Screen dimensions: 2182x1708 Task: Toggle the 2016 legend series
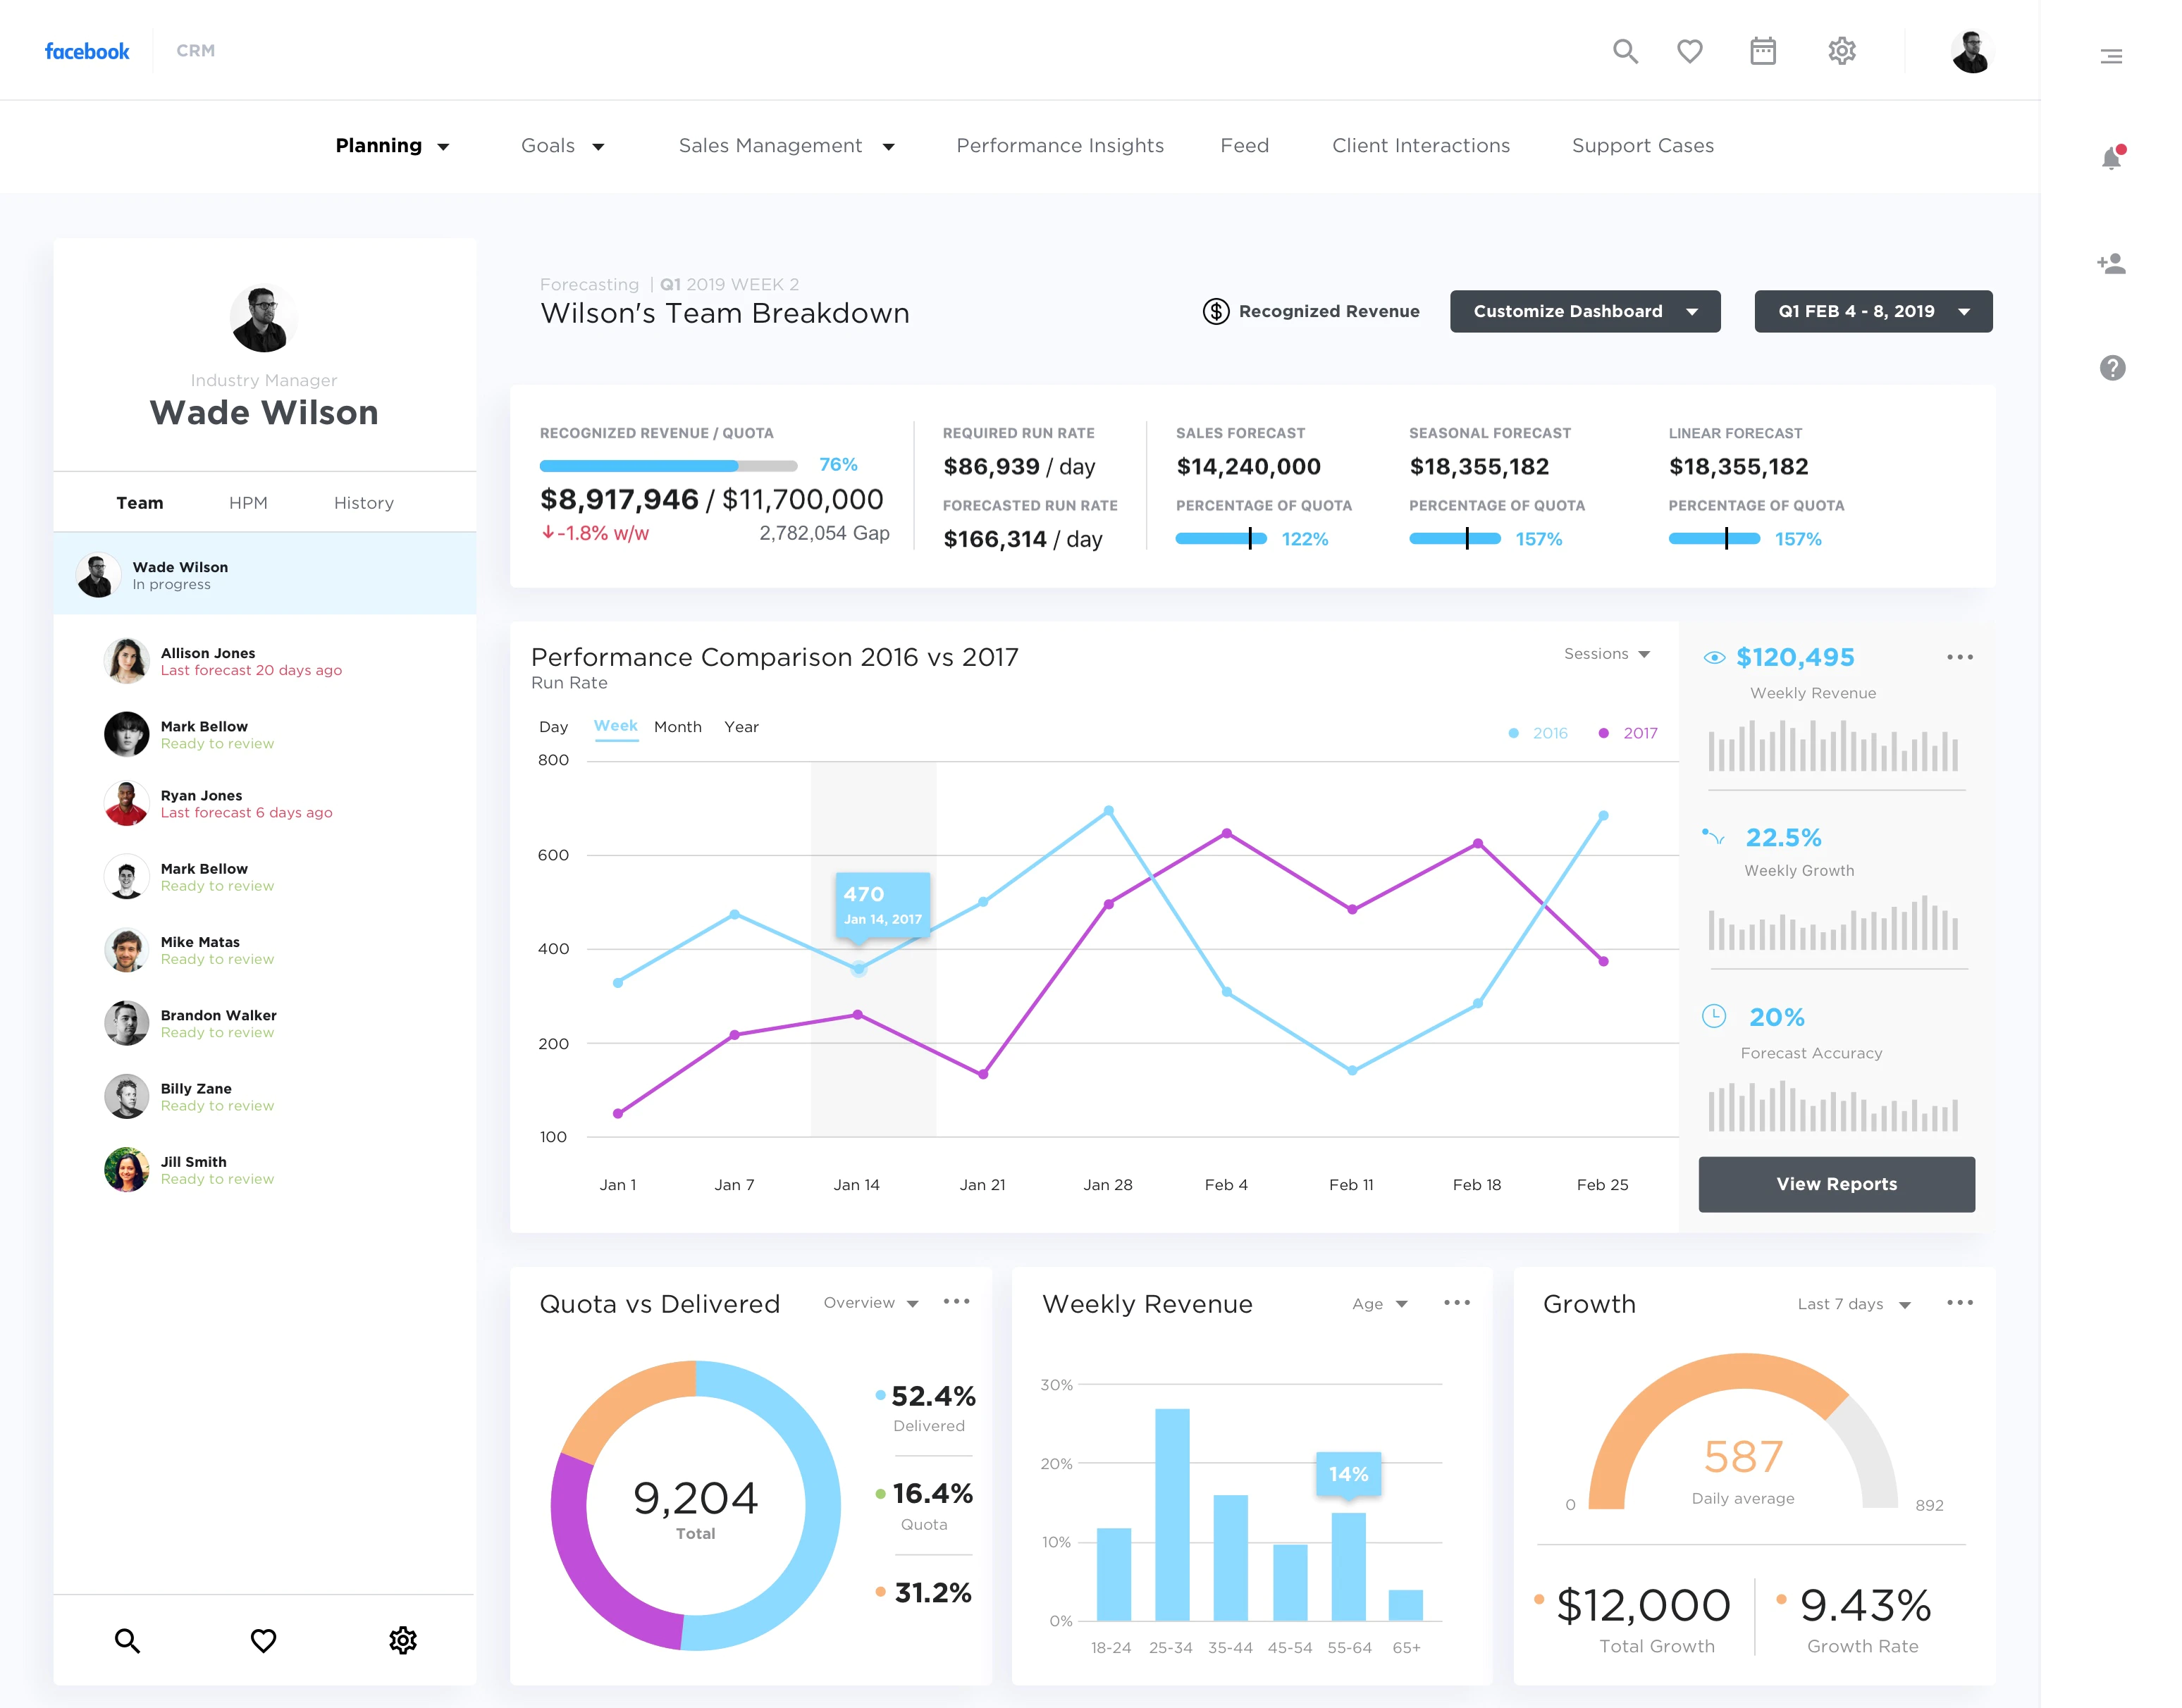pos(1538,733)
